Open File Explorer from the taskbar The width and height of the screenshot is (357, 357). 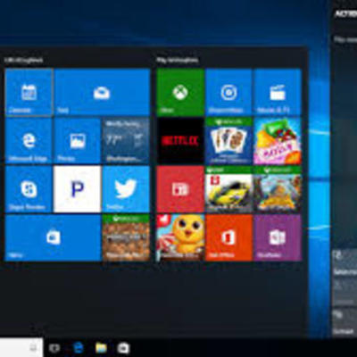coord(101,347)
